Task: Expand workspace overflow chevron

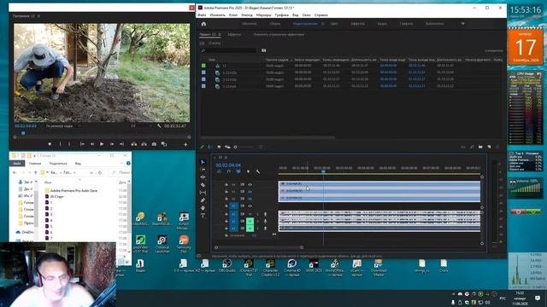Action: click(x=463, y=24)
